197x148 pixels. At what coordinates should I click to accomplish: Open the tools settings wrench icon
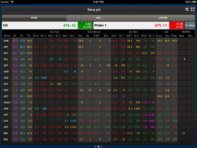pos(187,9)
